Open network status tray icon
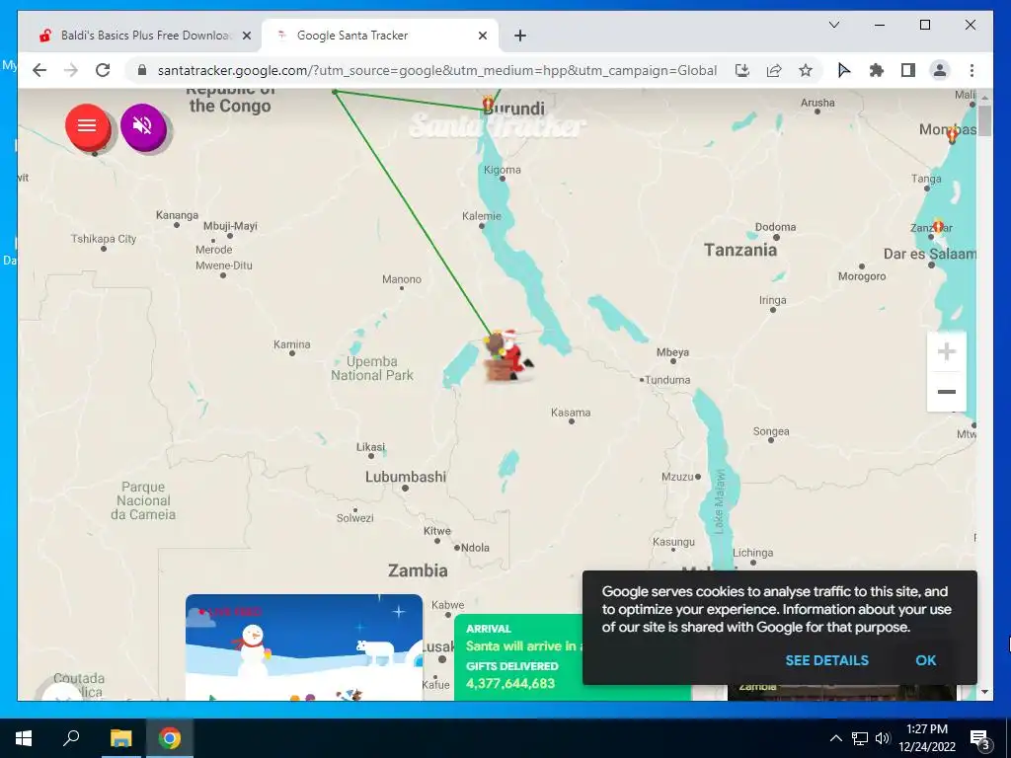The width and height of the screenshot is (1011, 758). pos(860,738)
